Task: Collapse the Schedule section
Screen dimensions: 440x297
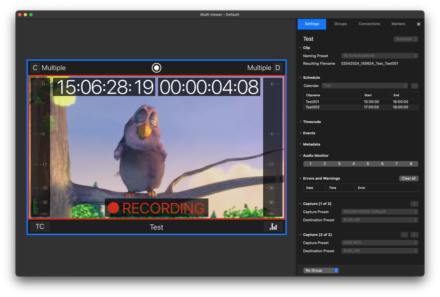Action: 300,78
